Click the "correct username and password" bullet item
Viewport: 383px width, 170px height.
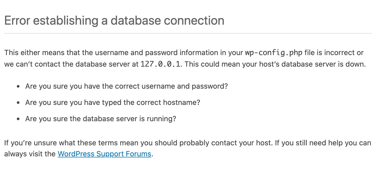pos(126,86)
